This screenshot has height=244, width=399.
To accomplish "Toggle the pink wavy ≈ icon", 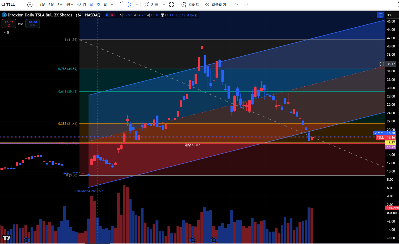I will pos(112,15).
